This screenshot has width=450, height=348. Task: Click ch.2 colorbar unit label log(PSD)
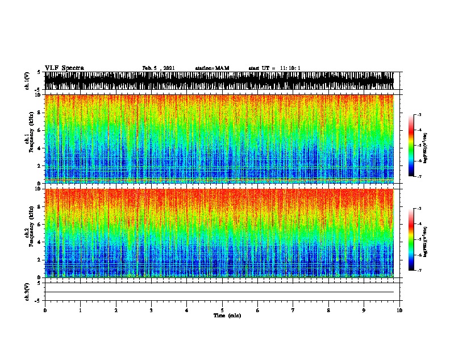coord(426,242)
